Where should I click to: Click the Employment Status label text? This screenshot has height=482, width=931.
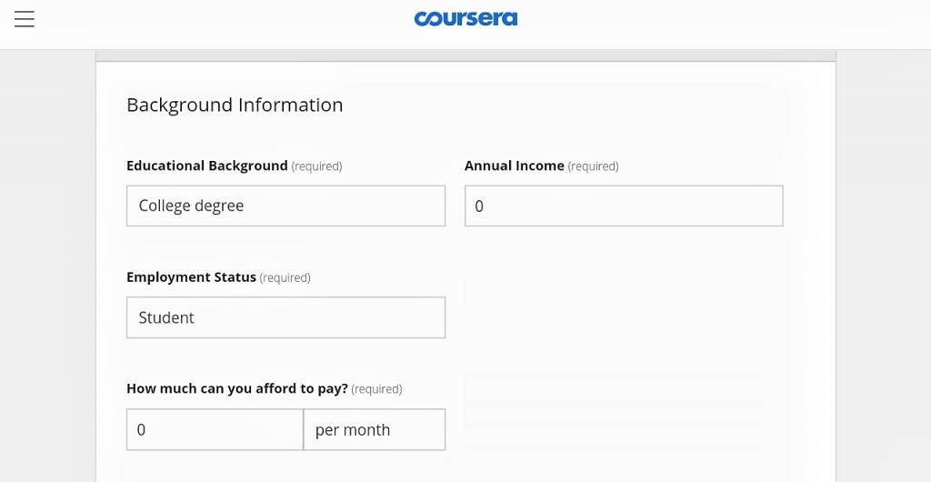pos(191,277)
